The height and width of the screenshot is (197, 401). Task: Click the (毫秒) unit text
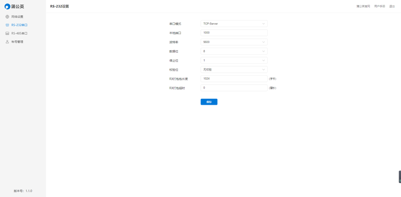(273, 88)
